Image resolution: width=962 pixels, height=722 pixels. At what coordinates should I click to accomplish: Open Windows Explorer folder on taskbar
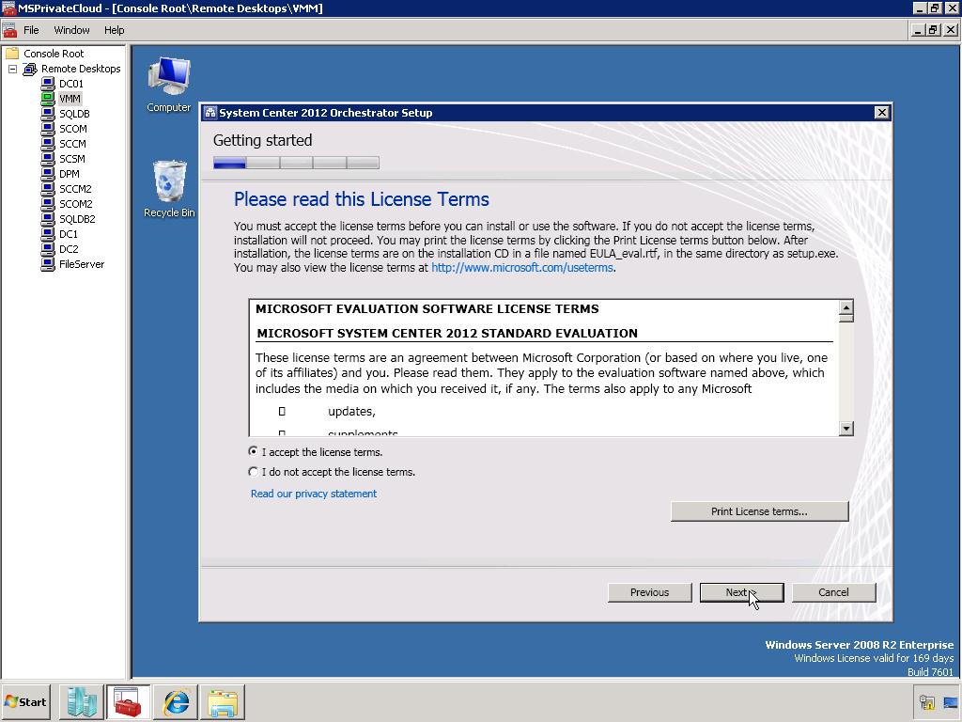tap(222, 701)
